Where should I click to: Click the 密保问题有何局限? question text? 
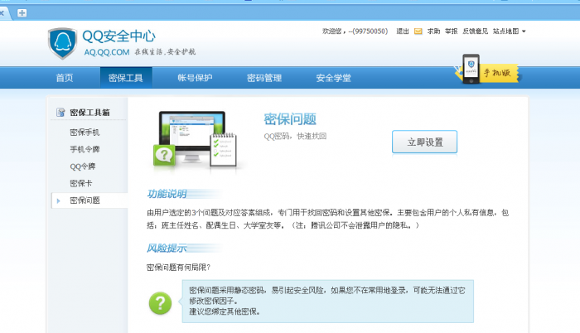click(x=178, y=267)
